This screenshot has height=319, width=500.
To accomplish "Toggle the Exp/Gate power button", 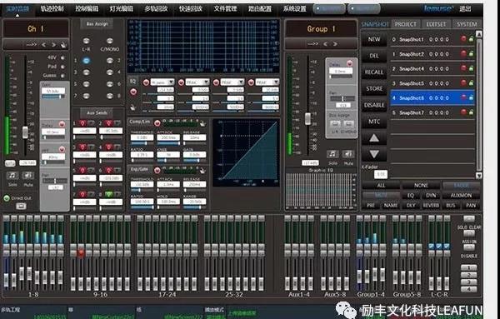I will [x=157, y=171].
